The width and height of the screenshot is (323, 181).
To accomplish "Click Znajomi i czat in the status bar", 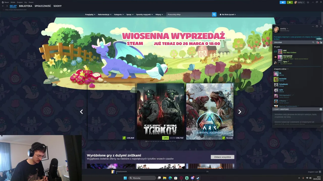I will [314, 172].
